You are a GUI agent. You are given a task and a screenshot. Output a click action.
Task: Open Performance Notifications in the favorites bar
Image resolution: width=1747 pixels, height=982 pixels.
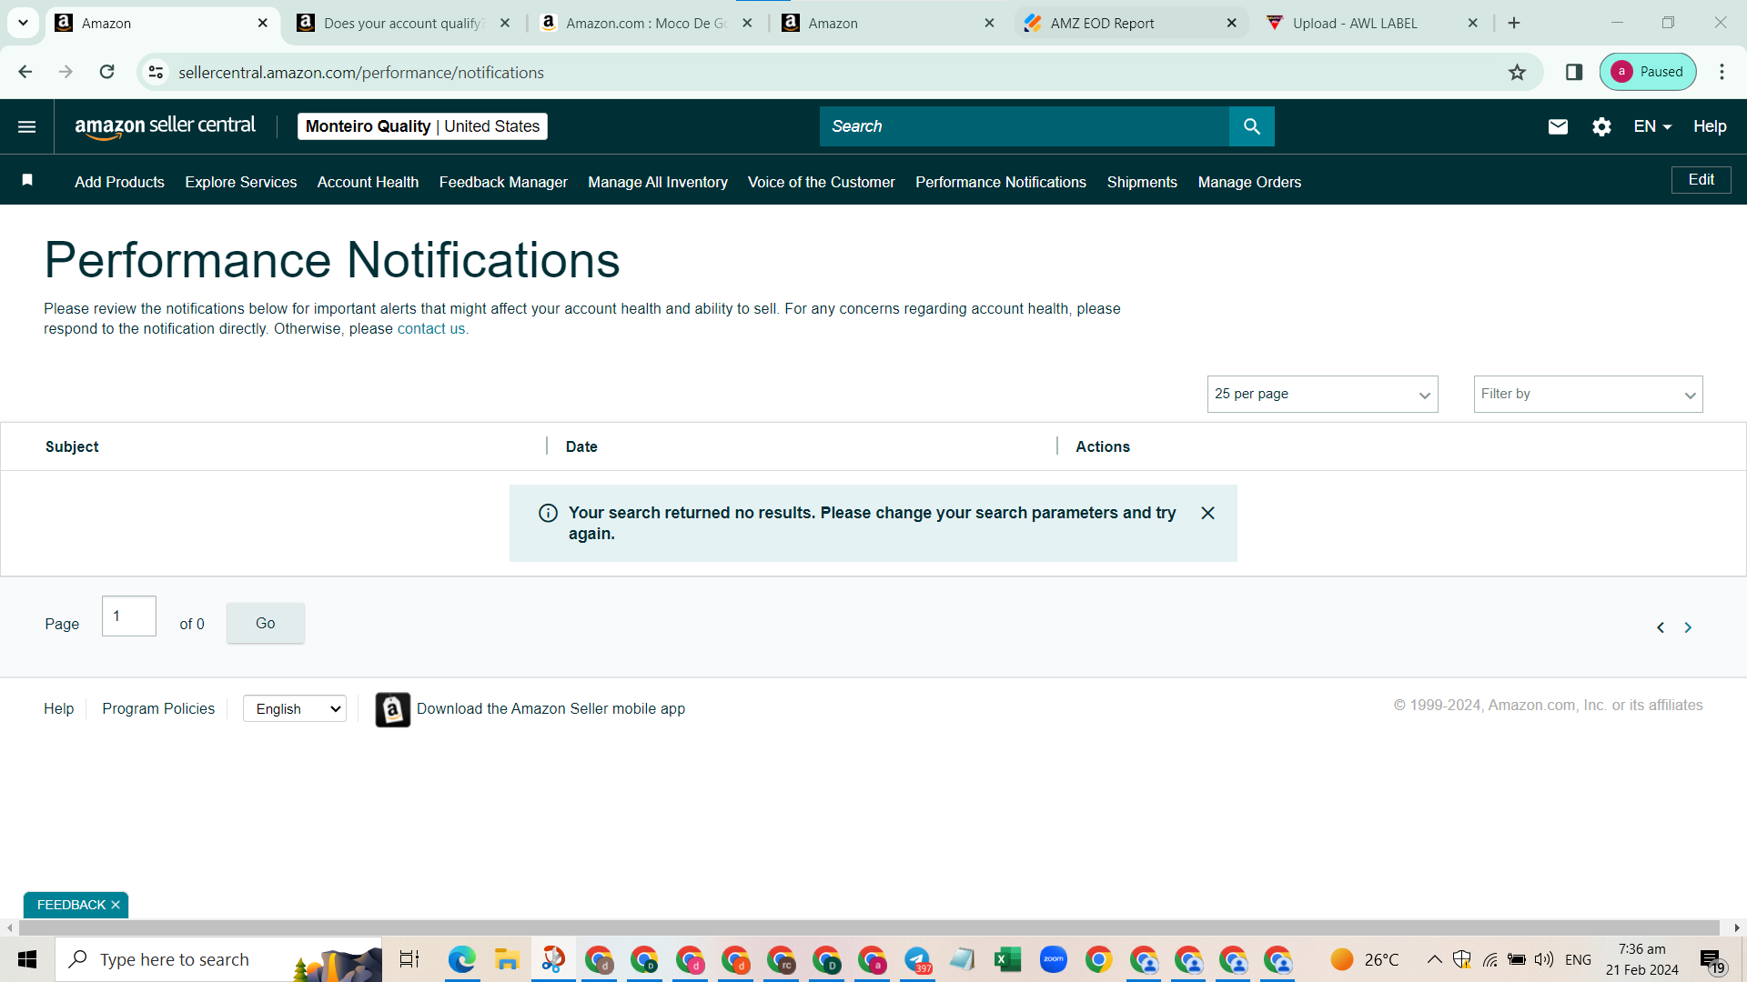click(x=1001, y=182)
